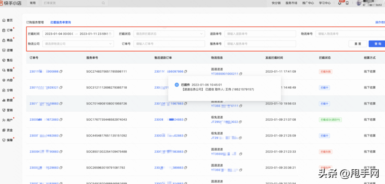
Task: Open the notification bell with 99+ badge
Action: pos(339,3)
